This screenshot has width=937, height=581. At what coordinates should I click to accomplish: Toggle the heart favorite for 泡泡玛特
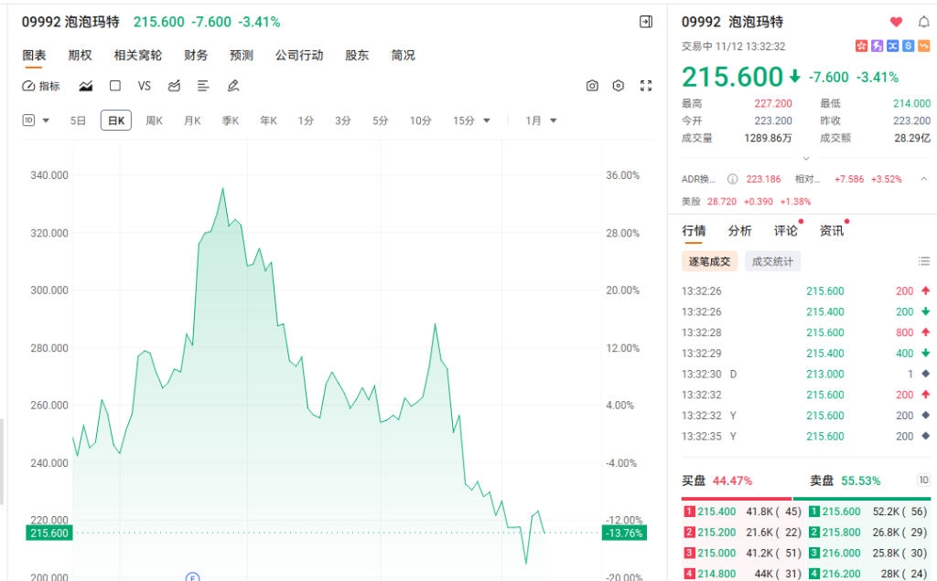(x=897, y=21)
